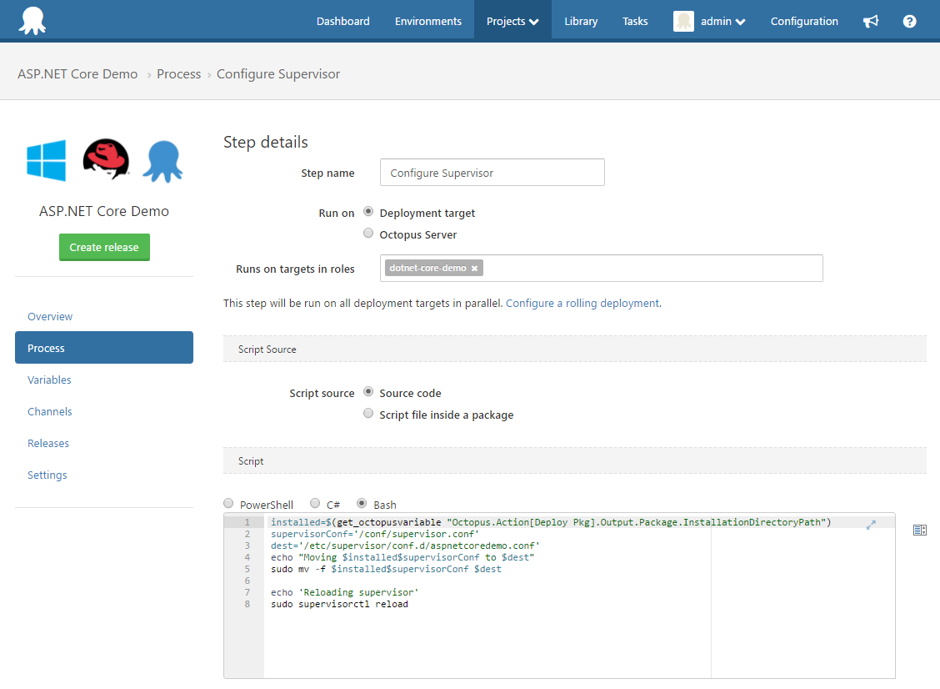
Task: Click the Windows platform icon above project name
Action: point(46,161)
